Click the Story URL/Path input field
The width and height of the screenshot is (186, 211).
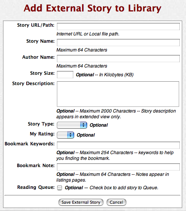[118, 26]
